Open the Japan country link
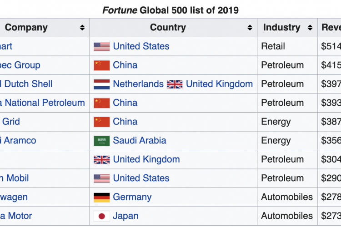The height and width of the screenshot is (227, 341). pyautogui.click(x=125, y=216)
